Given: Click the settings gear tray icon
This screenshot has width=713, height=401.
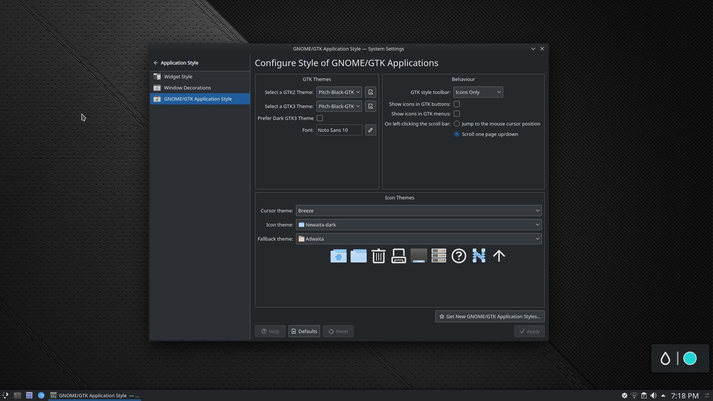Looking at the screenshot, I should [x=625, y=396].
